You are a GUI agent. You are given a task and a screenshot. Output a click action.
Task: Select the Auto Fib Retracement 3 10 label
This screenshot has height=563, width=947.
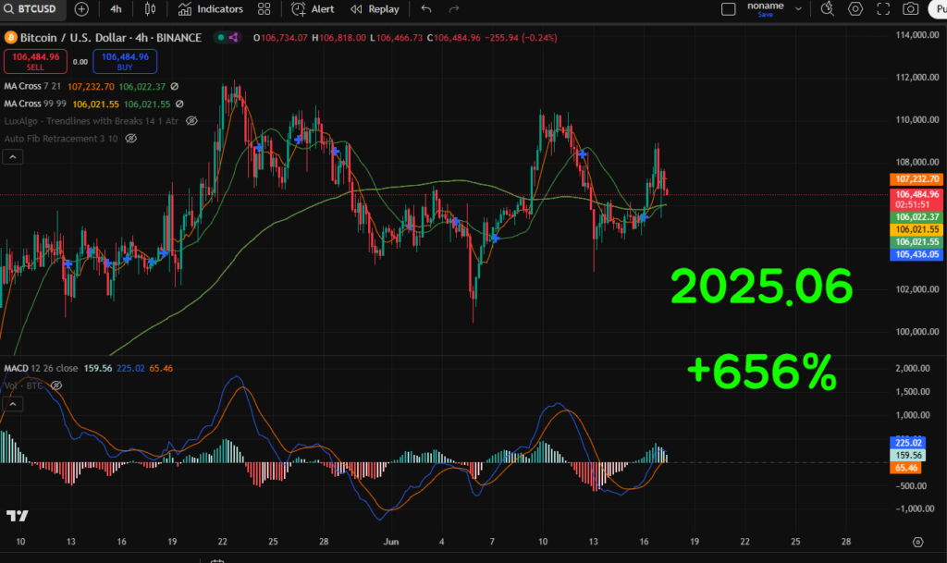(x=61, y=138)
